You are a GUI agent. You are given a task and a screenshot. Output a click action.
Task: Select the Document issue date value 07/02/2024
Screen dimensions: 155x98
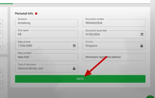point(93,34)
